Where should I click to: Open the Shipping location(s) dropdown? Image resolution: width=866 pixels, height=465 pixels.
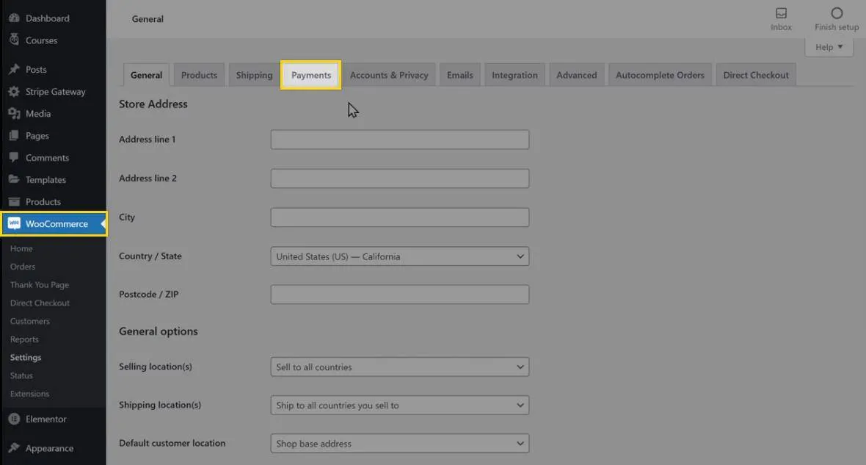[x=399, y=405]
